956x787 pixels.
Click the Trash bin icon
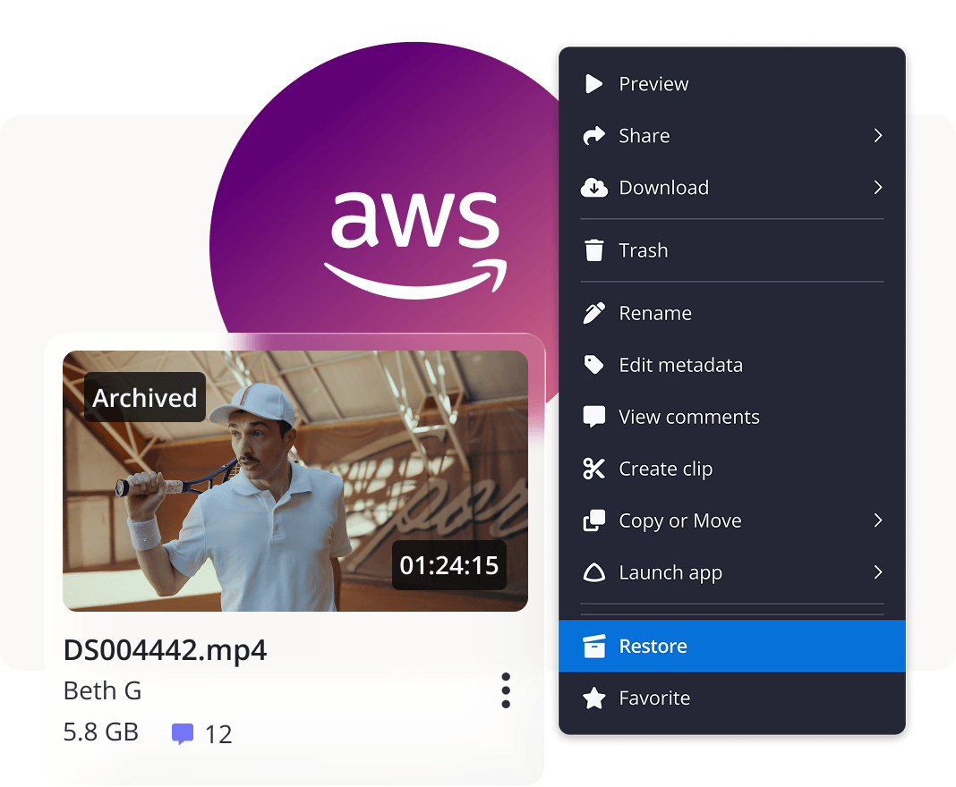[593, 250]
